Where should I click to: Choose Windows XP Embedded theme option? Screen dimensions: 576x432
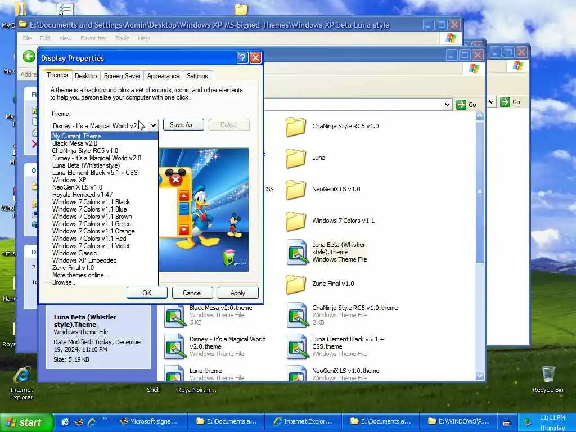coord(104,260)
